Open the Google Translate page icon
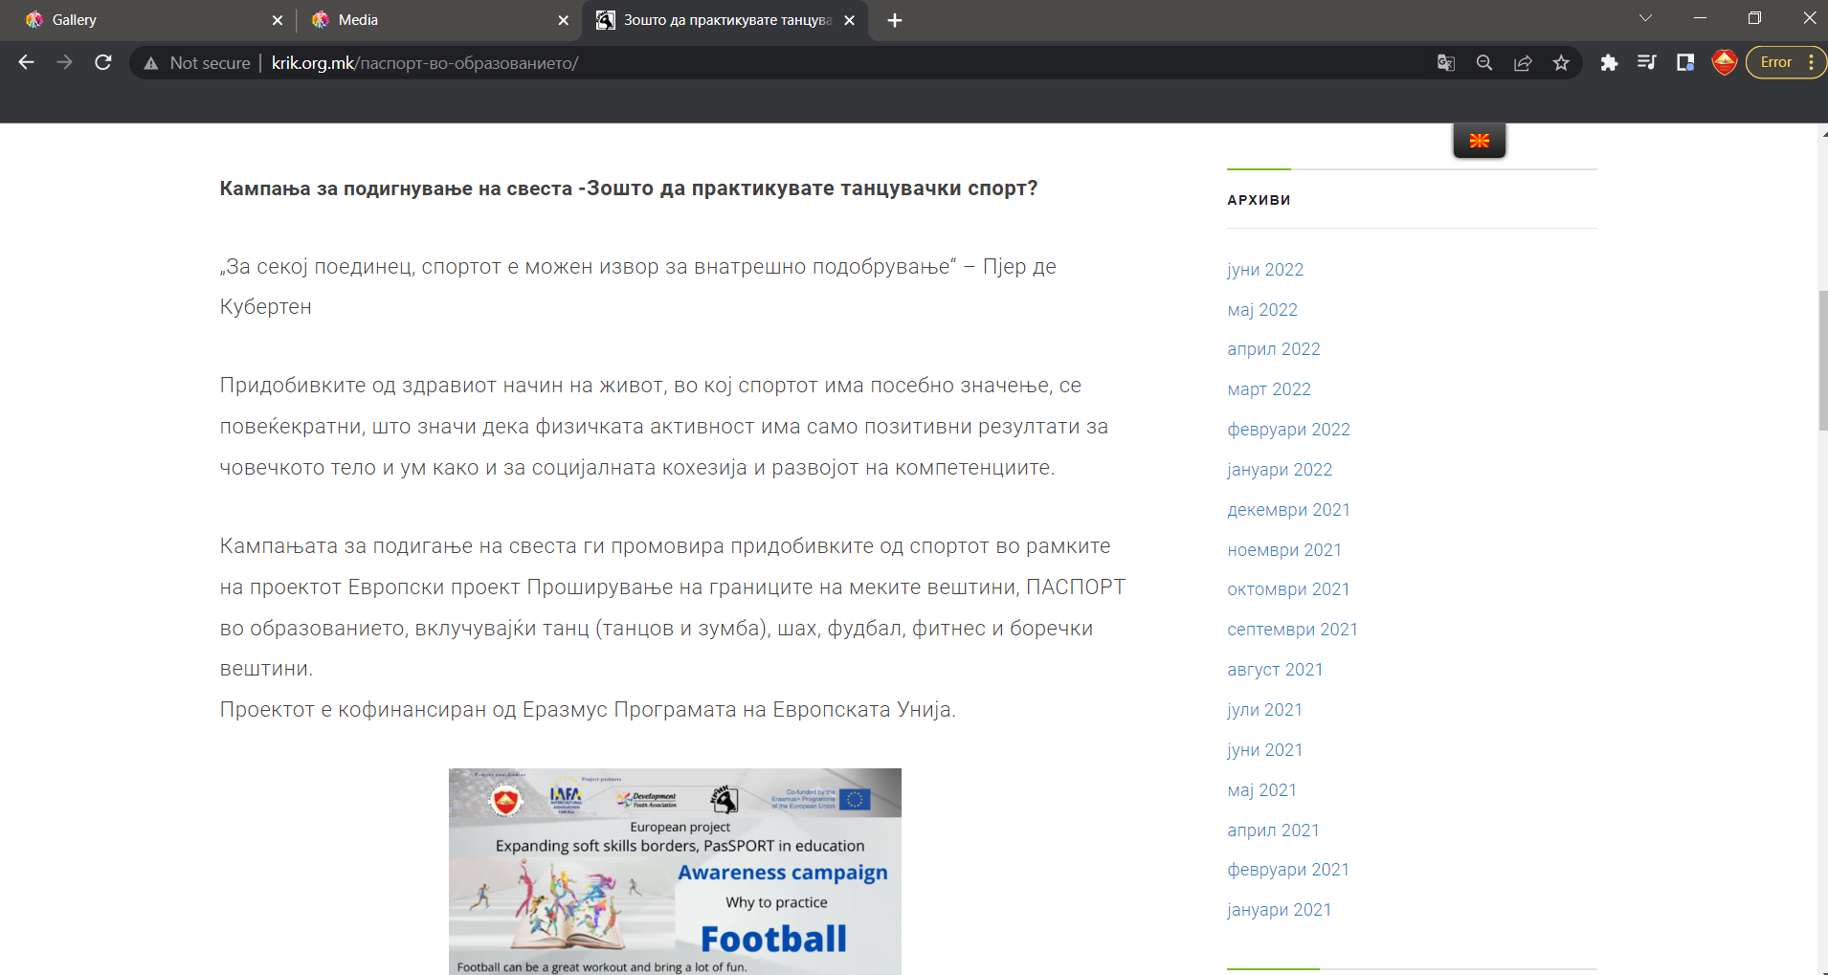This screenshot has height=975, width=1828. [x=1446, y=63]
